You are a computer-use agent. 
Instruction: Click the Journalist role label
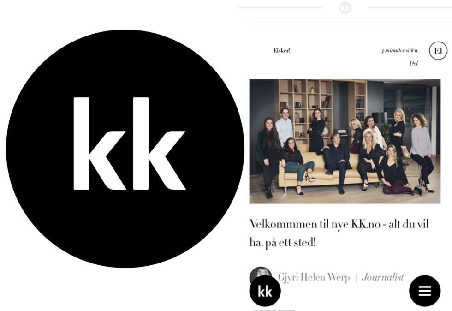382,277
